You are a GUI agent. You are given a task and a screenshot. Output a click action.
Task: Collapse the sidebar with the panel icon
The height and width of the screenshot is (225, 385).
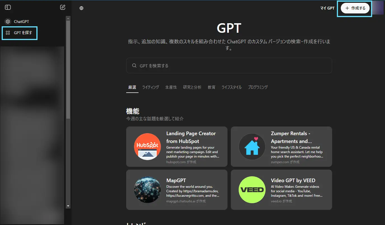(8, 7)
